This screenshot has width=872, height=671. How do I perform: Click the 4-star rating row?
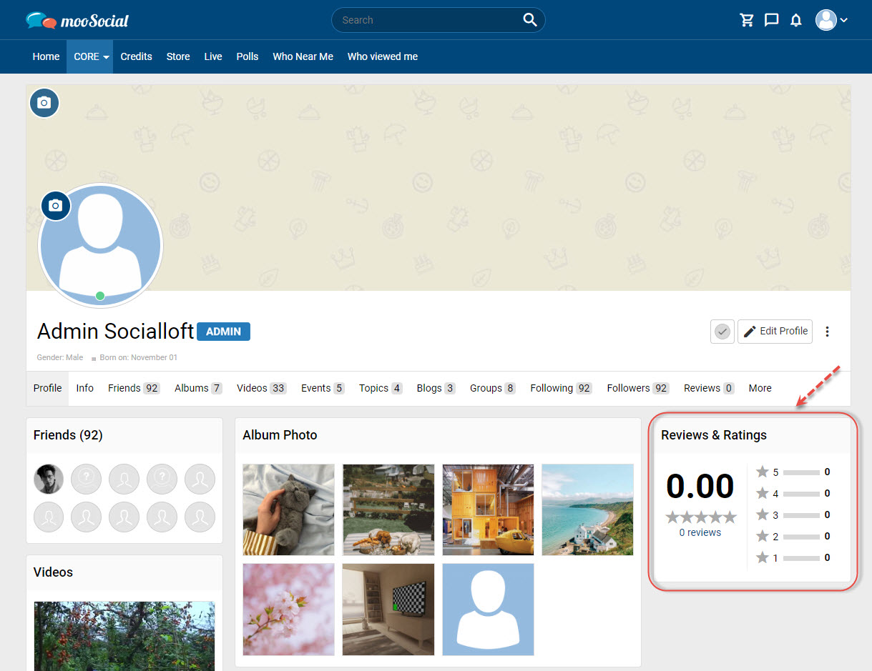tap(793, 493)
